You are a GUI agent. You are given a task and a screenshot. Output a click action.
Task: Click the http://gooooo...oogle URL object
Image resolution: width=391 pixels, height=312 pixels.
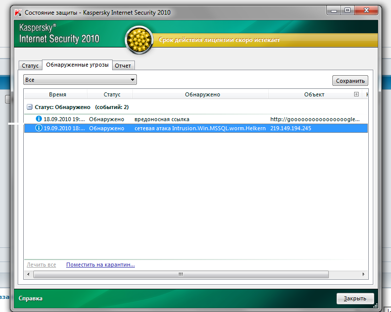pyautogui.click(x=315, y=119)
